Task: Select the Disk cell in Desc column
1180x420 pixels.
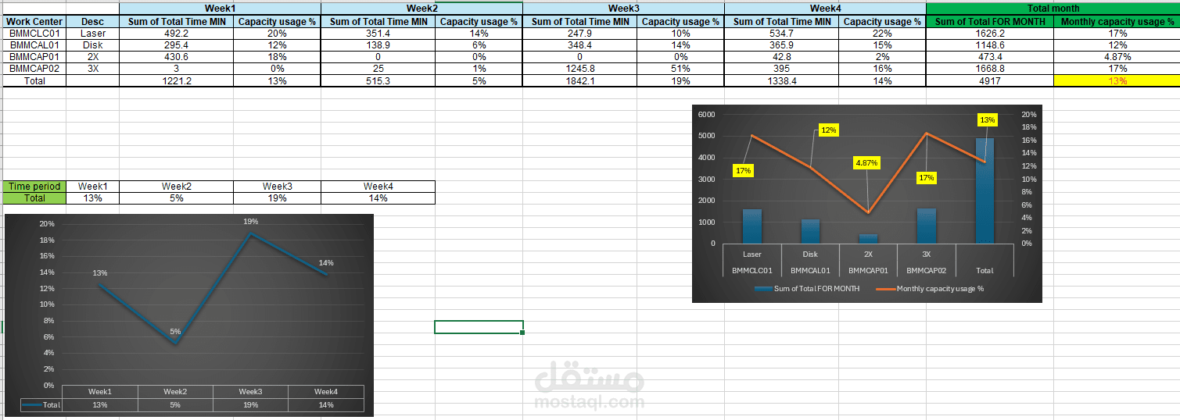Action: (x=92, y=45)
